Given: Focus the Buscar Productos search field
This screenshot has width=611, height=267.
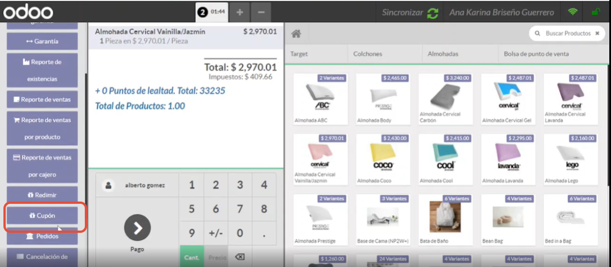Looking at the screenshot, I should point(567,34).
